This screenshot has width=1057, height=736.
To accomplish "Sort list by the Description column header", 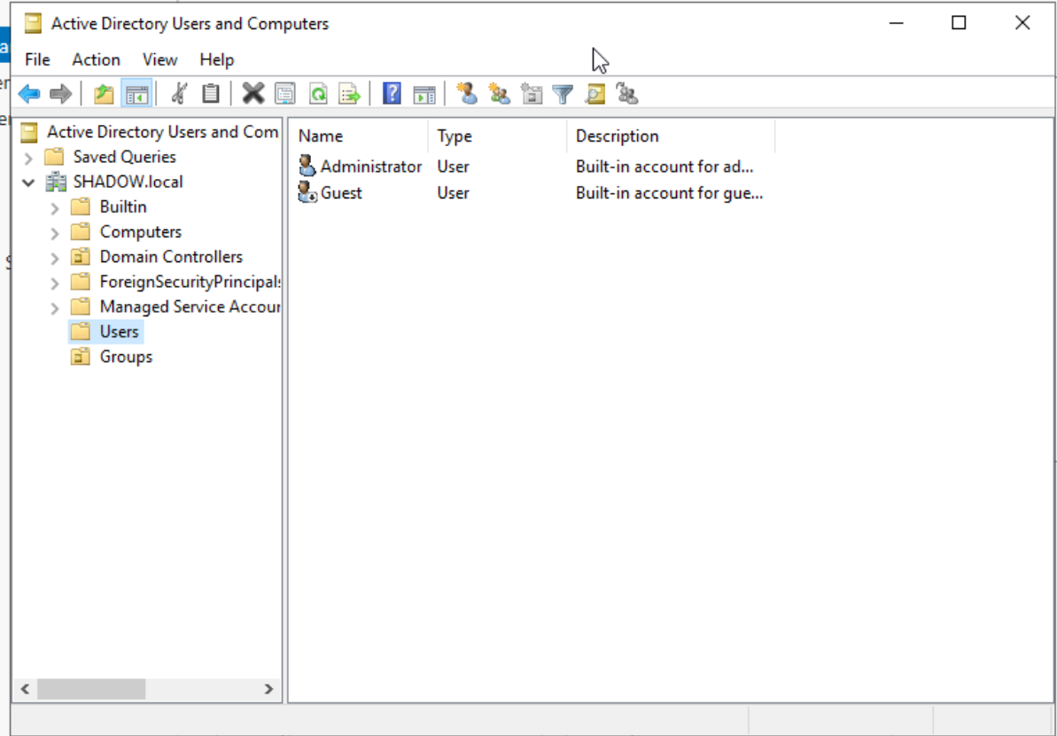I will tap(617, 136).
